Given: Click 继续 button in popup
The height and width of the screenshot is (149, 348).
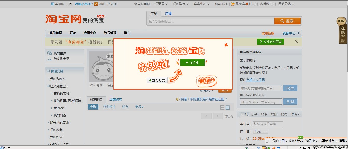Looking at the screenshot, I should coord(206,81).
